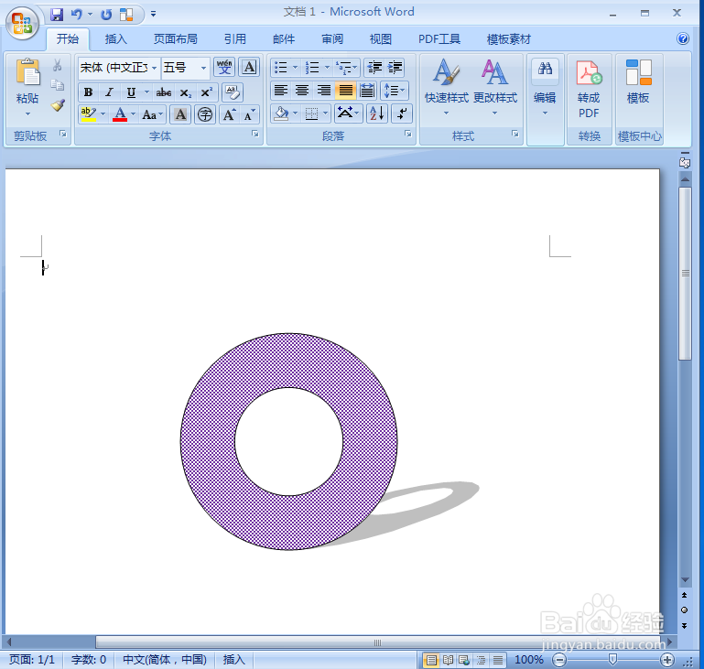Screen dimensions: 704x669
Task: Open the font name dropdown
Action: pyautogui.click(x=154, y=68)
